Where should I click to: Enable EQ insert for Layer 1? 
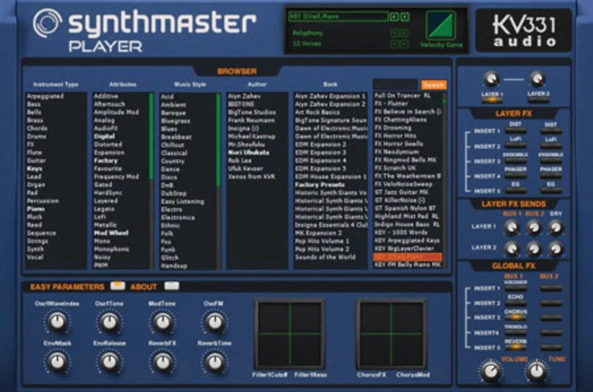click(515, 190)
